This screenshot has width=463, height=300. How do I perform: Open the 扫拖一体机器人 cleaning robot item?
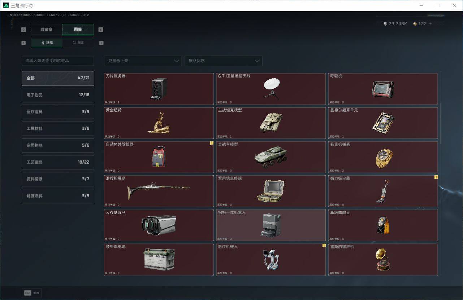pos(271,225)
